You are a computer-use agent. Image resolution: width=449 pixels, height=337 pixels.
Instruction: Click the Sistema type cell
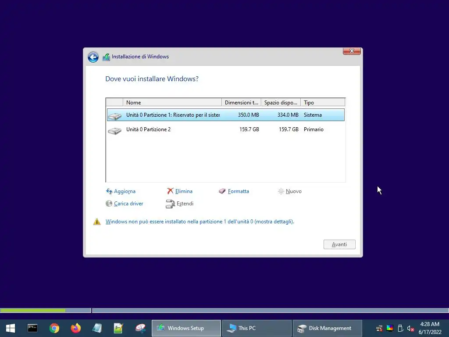point(313,115)
